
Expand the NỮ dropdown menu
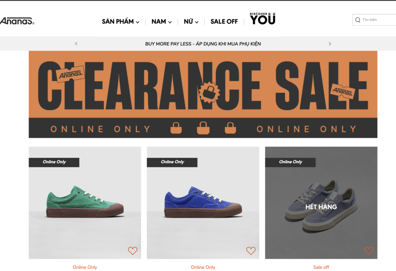[191, 22]
